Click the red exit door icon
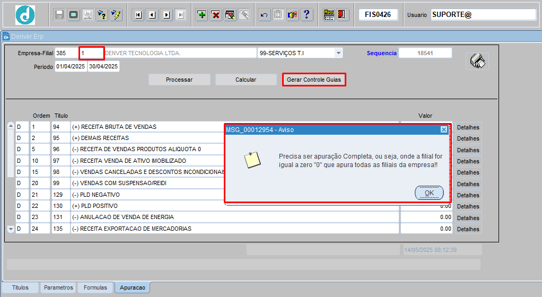Viewport: 542px width, 297px height. pos(342,15)
